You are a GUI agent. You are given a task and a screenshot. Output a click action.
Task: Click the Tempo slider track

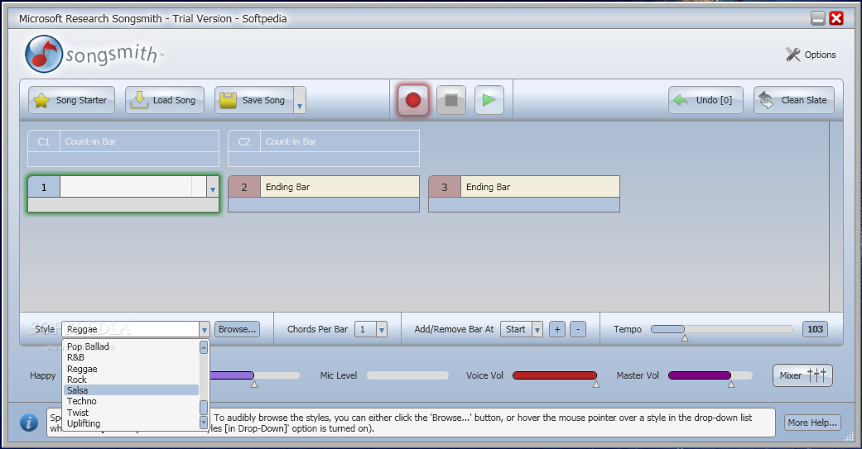(721, 329)
